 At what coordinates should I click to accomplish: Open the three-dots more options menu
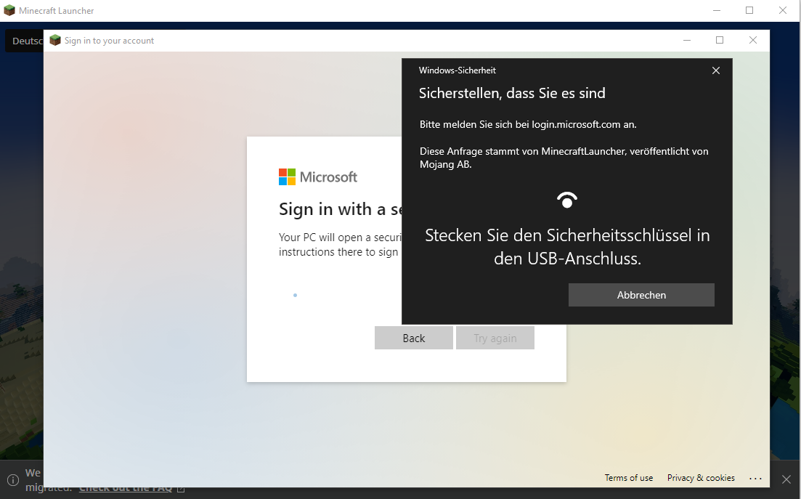coord(755,478)
